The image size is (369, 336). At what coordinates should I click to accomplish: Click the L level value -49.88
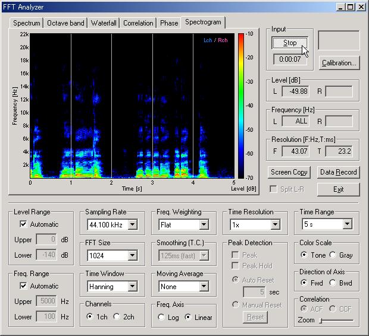tap(296, 91)
